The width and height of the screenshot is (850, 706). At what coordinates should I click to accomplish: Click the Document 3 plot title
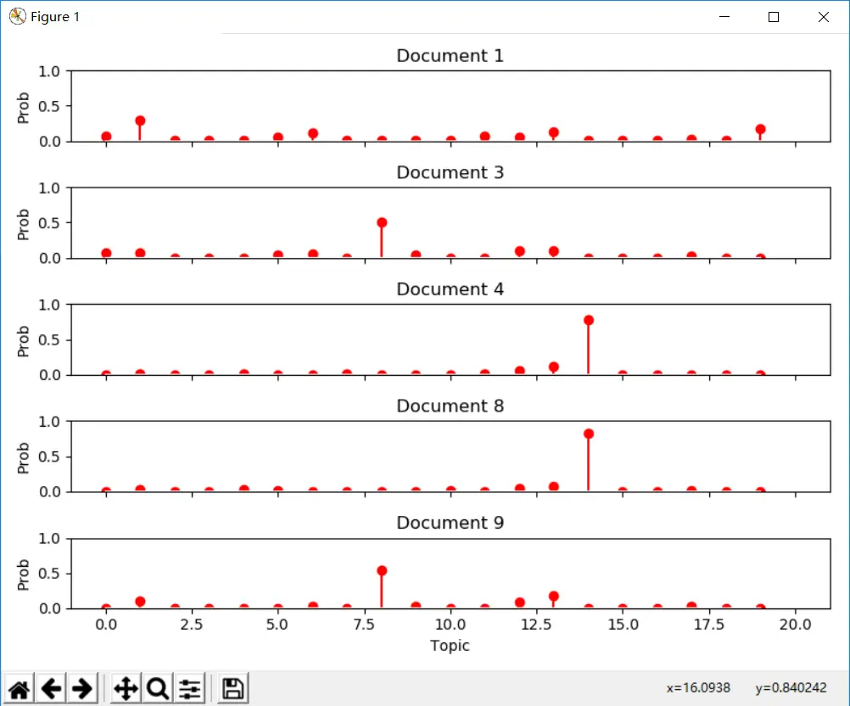click(450, 172)
